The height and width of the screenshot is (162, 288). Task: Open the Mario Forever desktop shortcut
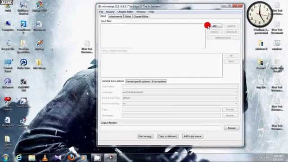pyautogui.click(x=8, y=104)
